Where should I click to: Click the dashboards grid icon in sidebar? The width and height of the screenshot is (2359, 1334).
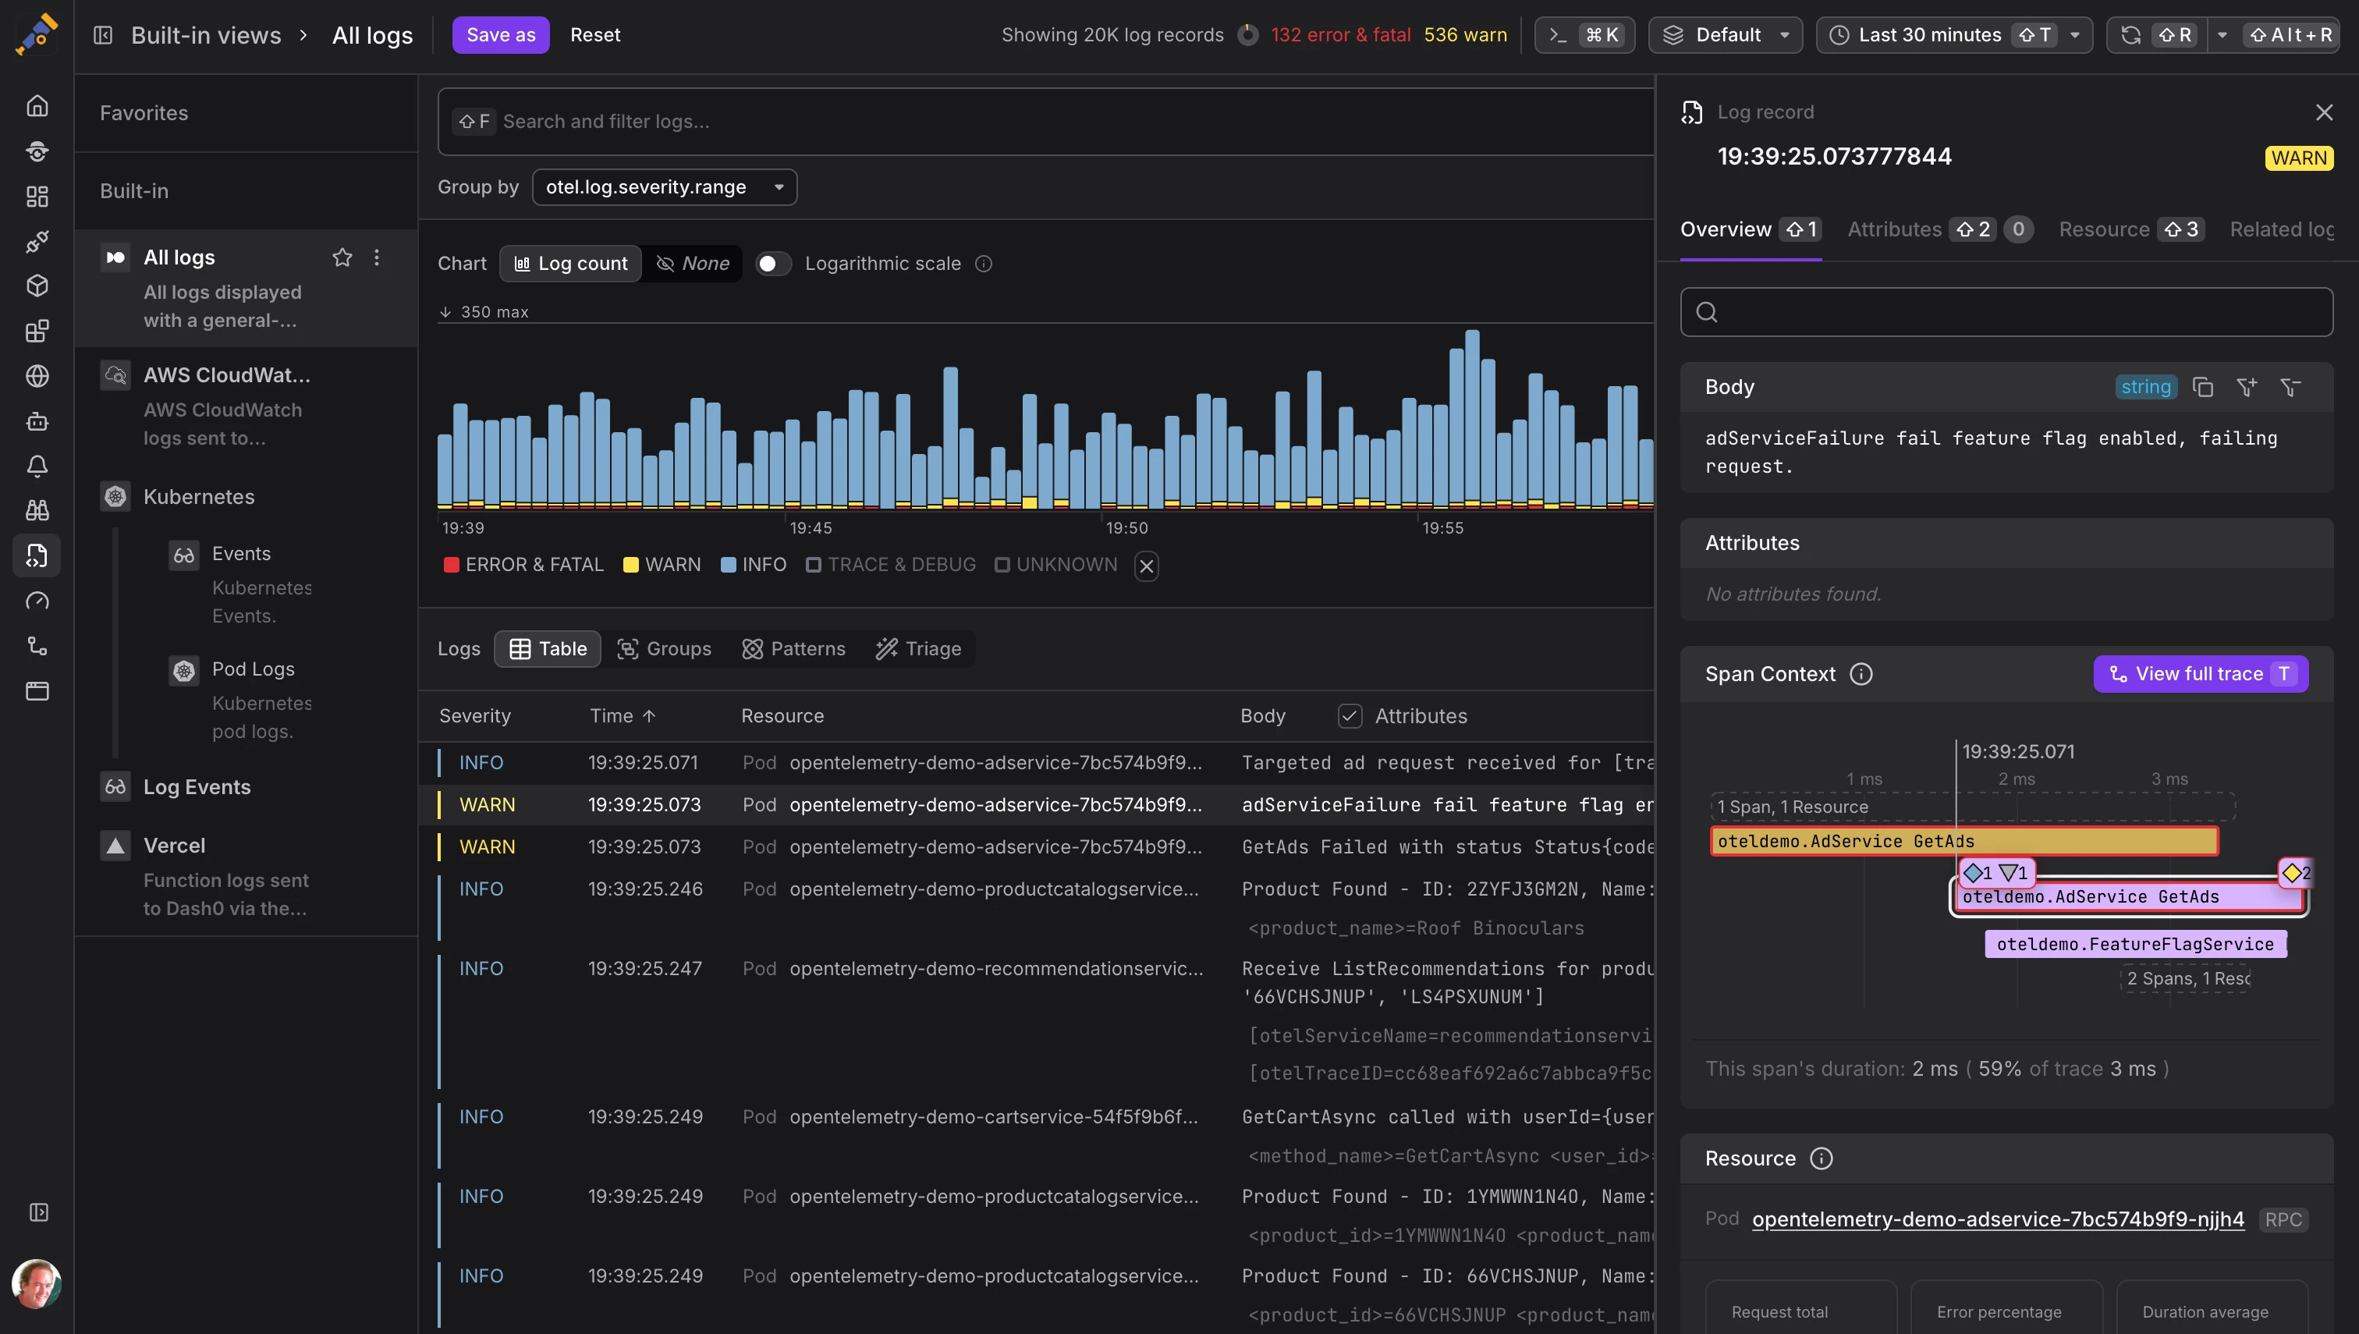37,196
